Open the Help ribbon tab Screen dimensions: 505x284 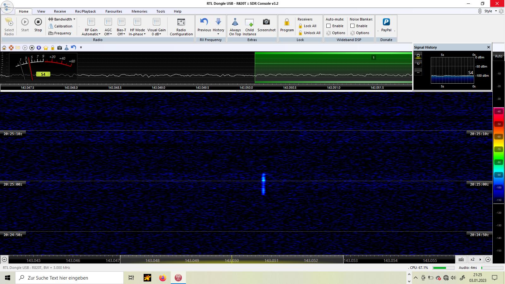178,11
